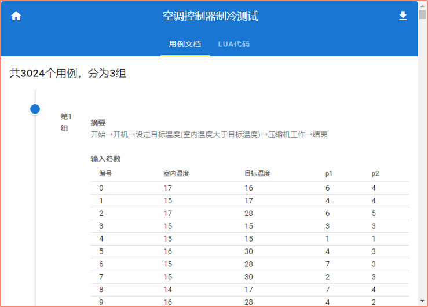The width and height of the screenshot is (428, 307).
Task: Click 目标温度 value 30 in row 7
Action: pos(248,277)
